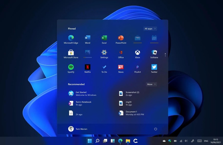Open the pinned Photos icon
The height and width of the screenshot is (145, 223).
87,52
